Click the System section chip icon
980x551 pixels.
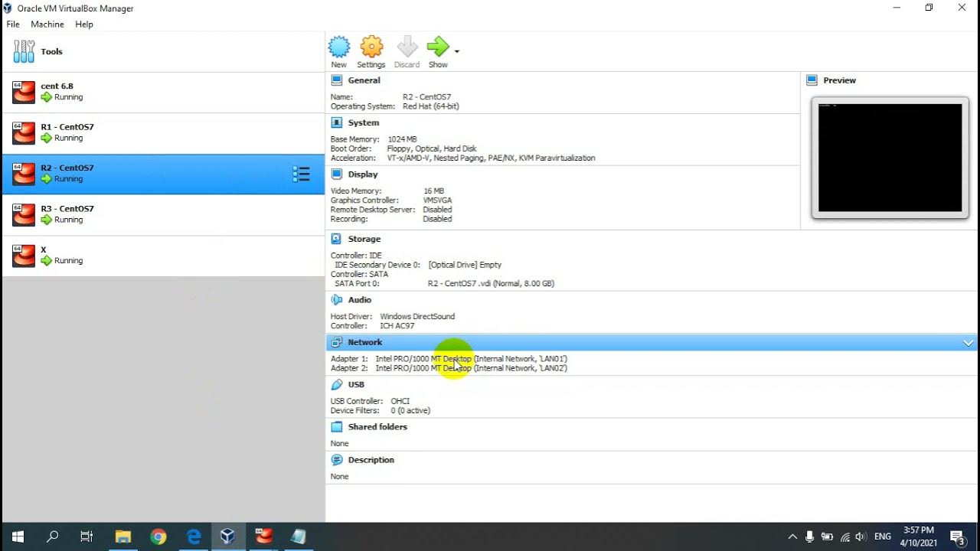coord(337,122)
